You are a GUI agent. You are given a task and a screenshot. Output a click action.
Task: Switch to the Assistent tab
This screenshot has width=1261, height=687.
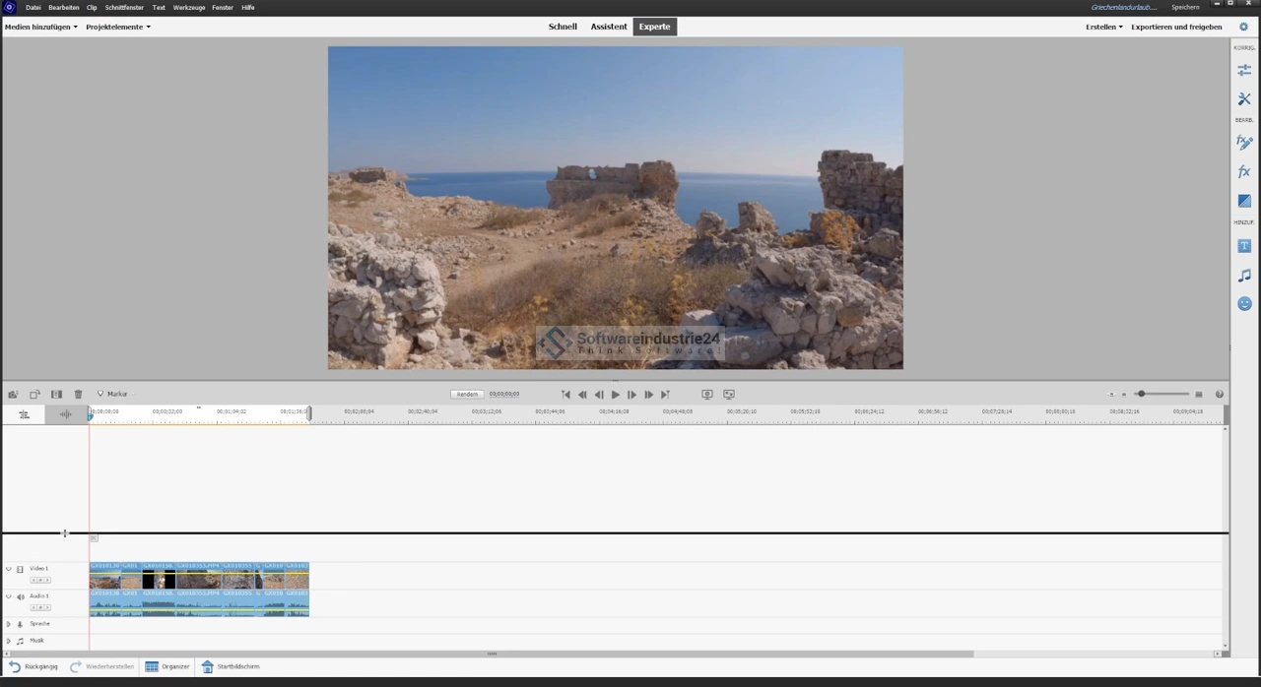point(608,27)
